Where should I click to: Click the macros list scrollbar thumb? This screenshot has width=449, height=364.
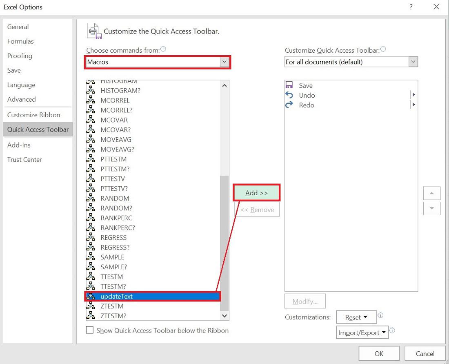(224, 243)
